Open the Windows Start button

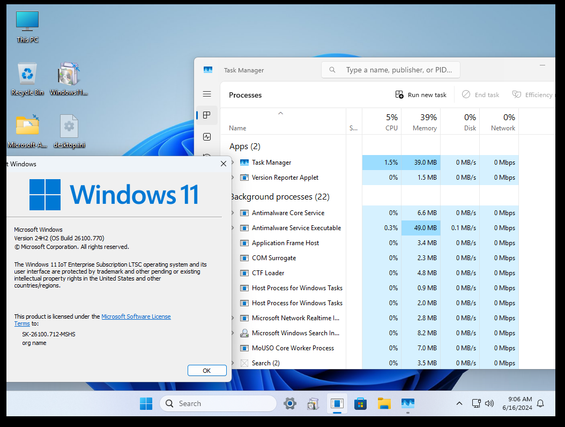point(146,403)
